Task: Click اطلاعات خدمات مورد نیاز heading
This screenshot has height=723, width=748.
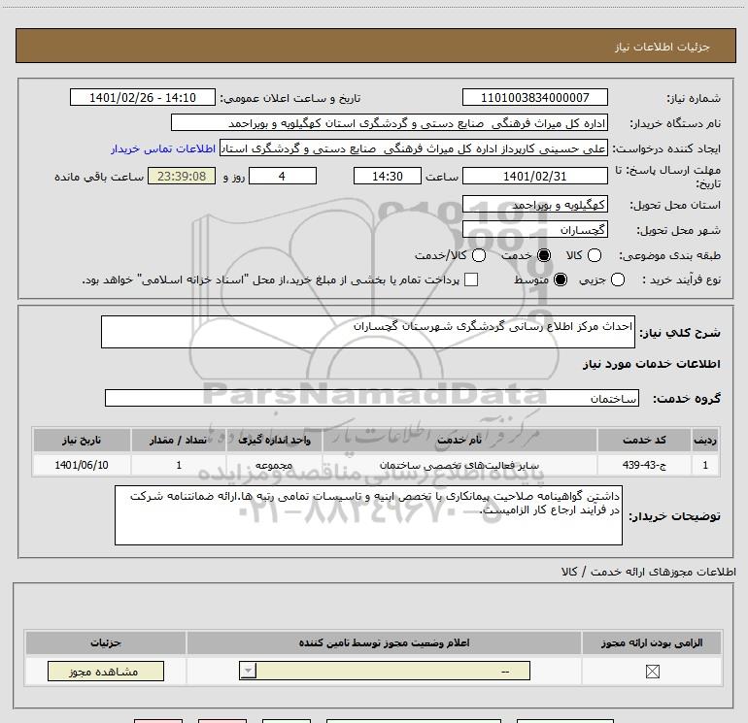Action: tap(652, 364)
